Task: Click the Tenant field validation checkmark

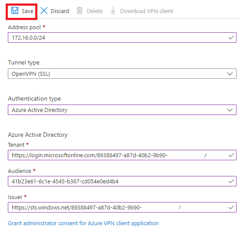Action: (x=231, y=155)
